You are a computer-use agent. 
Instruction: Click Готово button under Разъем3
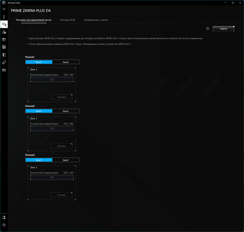(62, 195)
